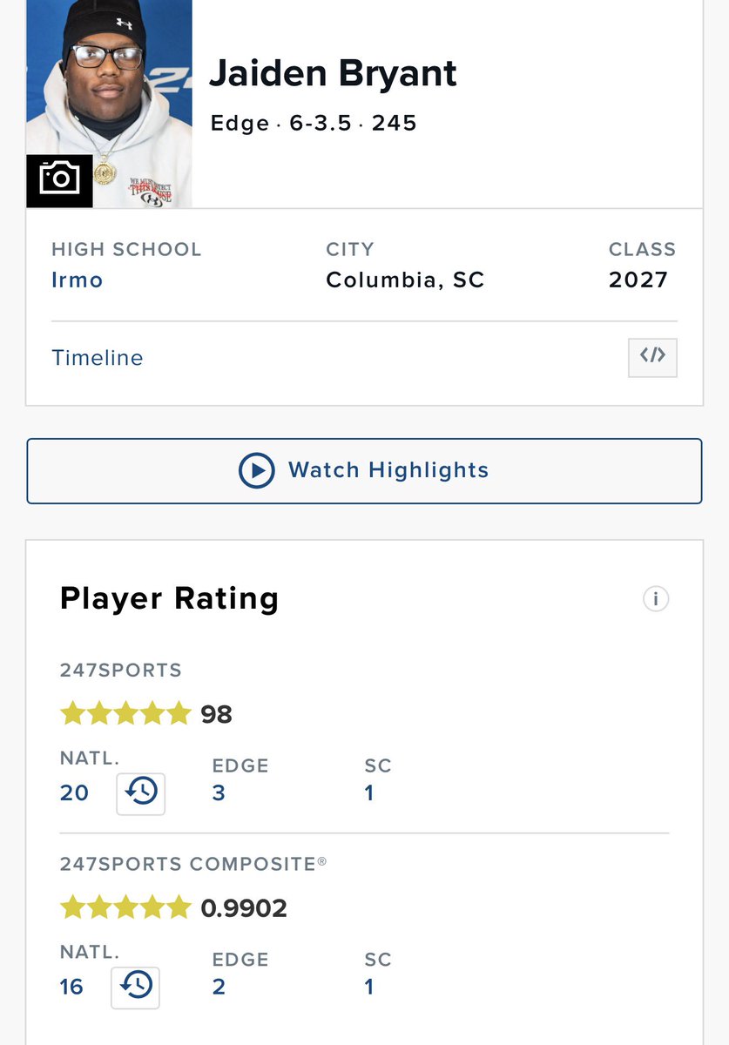This screenshot has height=1045, width=729.
Task: Click the Player Rating section heading
Action: (x=169, y=599)
